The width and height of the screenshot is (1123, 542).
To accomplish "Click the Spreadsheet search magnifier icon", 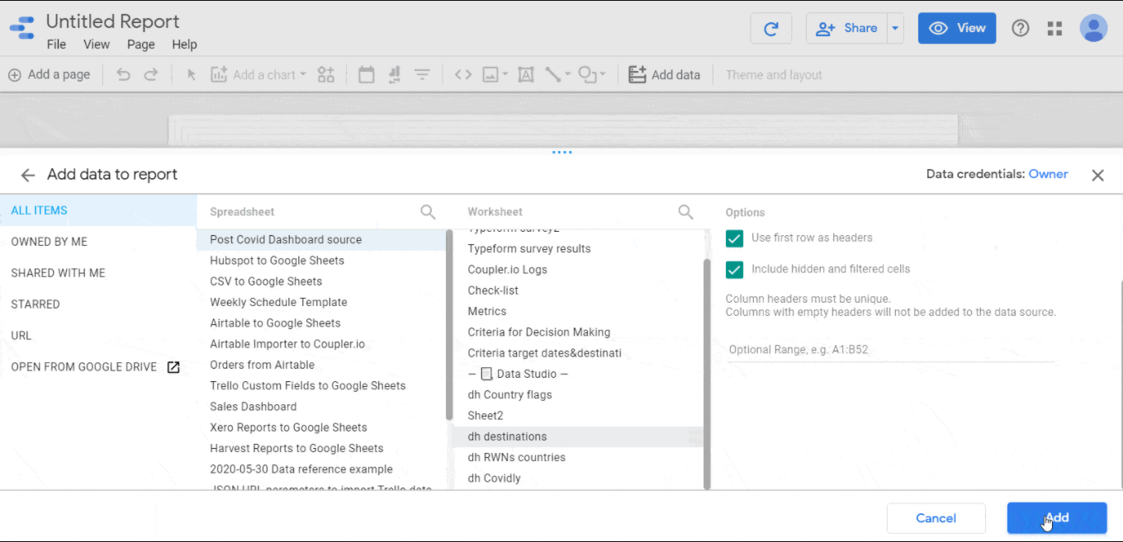I will pyautogui.click(x=428, y=212).
